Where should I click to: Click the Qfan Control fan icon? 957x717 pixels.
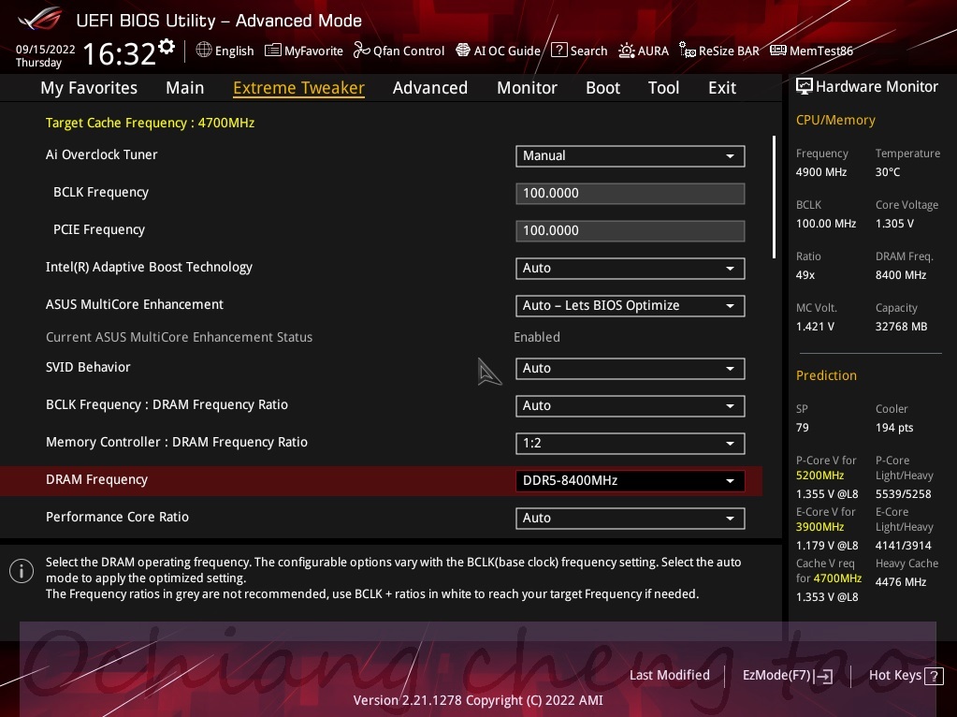point(361,51)
